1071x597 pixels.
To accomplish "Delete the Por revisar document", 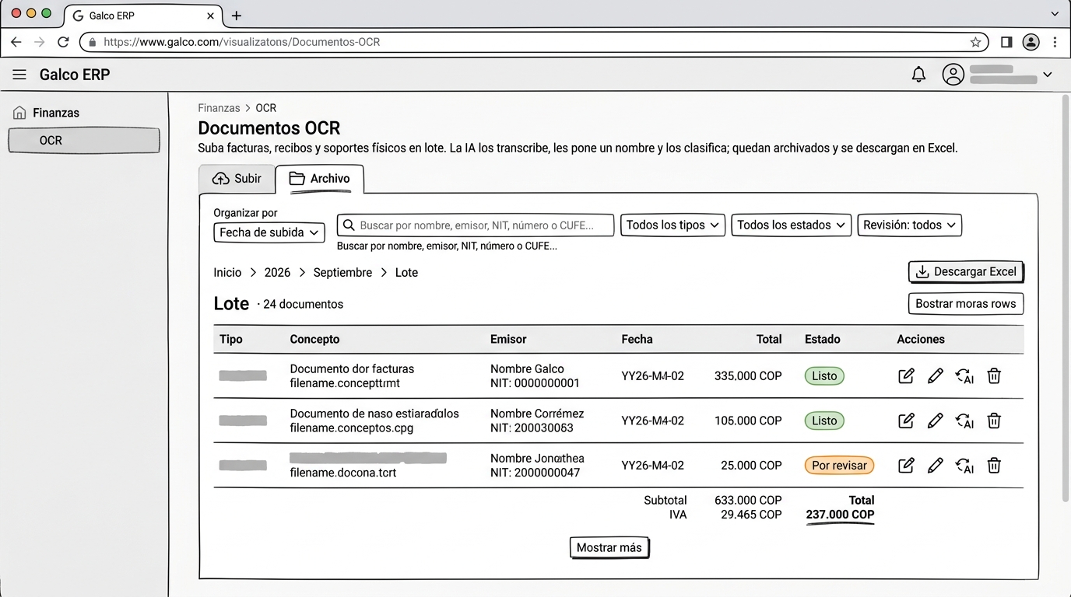I will [x=994, y=466].
